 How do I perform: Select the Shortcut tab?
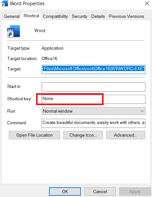pyautogui.click(x=31, y=16)
